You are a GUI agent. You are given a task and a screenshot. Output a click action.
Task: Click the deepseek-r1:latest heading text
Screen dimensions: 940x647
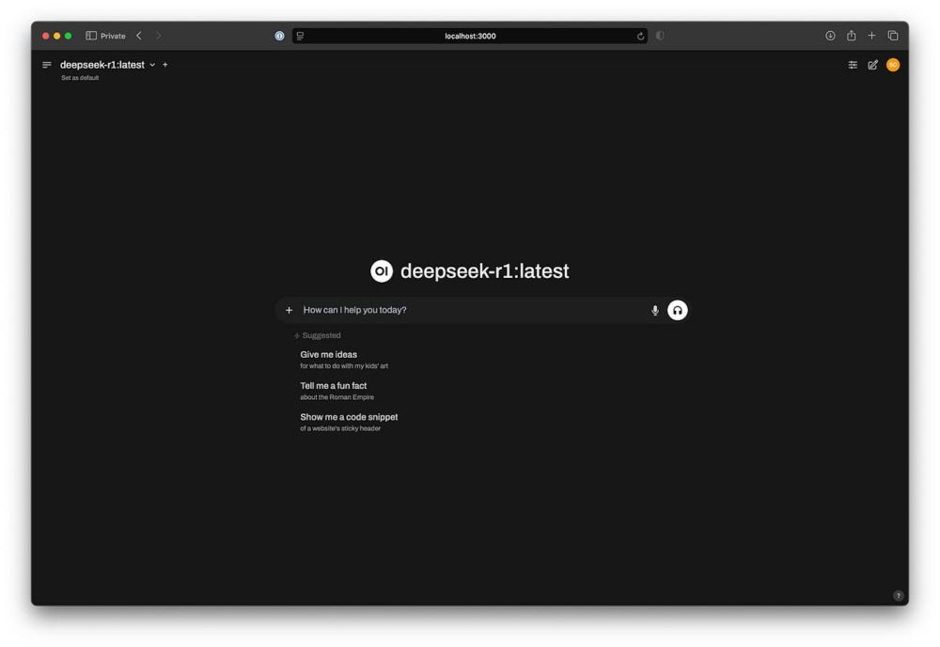coord(484,270)
